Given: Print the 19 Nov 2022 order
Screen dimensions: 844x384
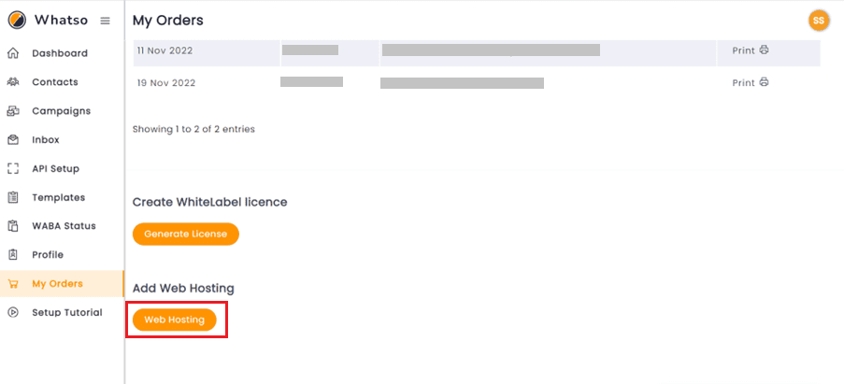Looking at the screenshot, I should click(751, 83).
